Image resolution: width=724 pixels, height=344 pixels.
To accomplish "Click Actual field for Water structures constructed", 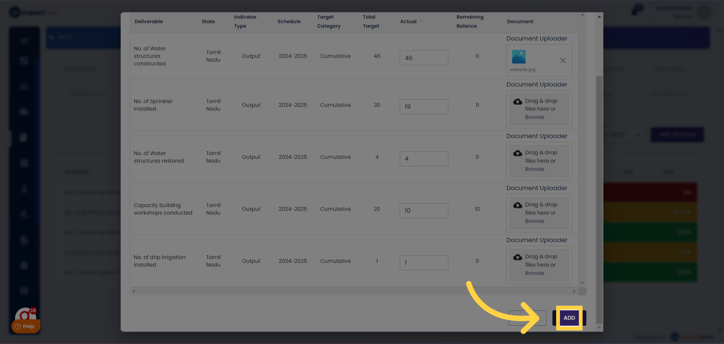I will coord(424,58).
